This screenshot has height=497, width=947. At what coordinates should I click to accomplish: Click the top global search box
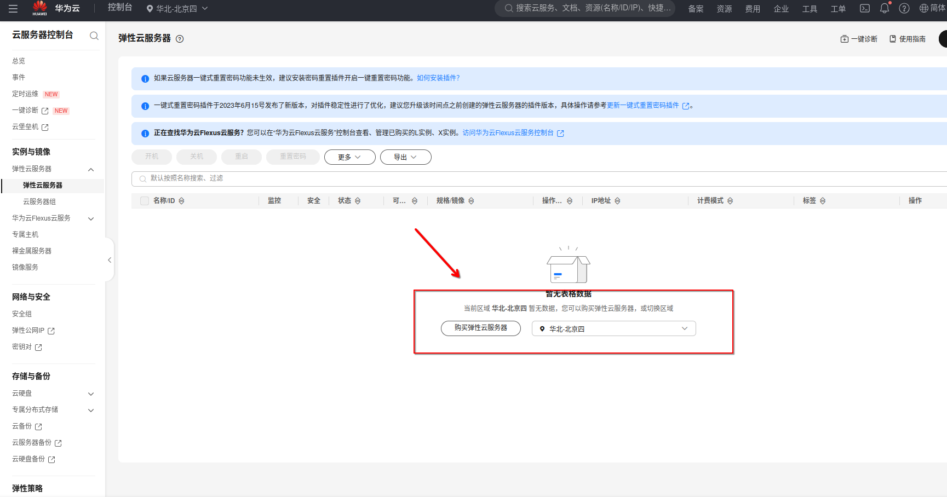[585, 8]
